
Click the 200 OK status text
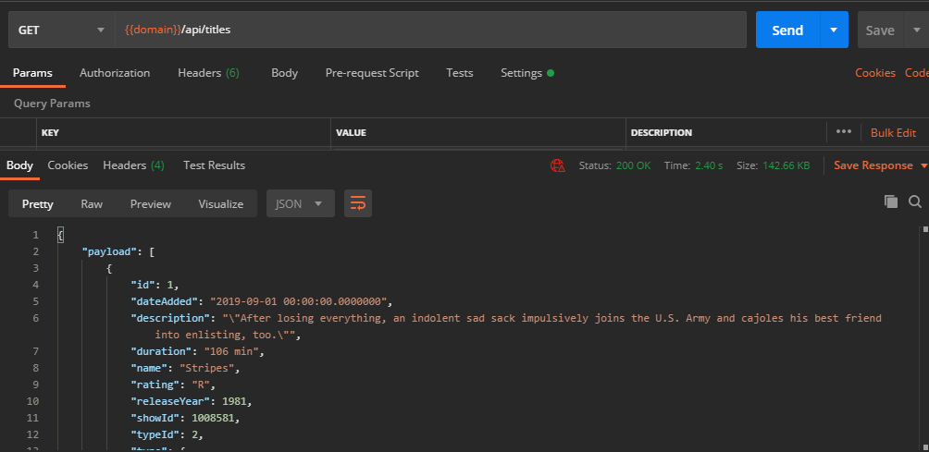633,165
